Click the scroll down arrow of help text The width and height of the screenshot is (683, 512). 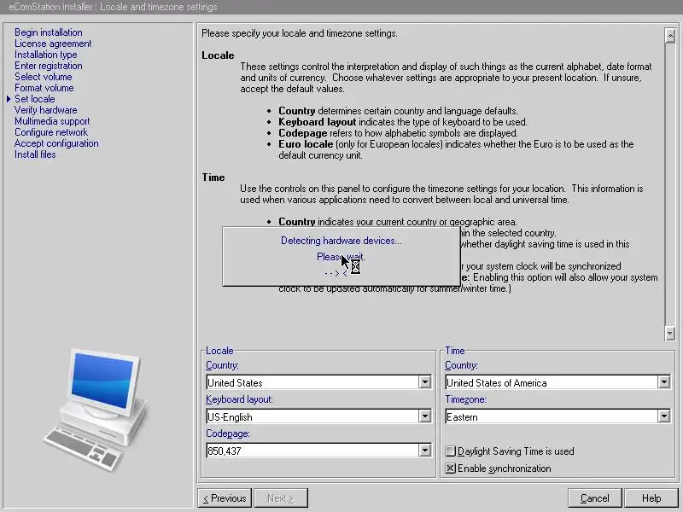coord(670,333)
